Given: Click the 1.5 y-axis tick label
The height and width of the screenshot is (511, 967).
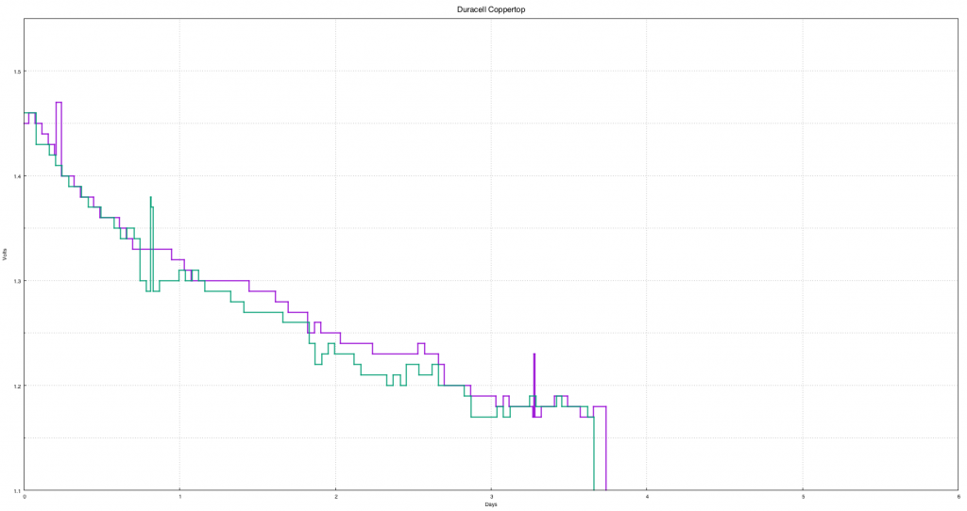Looking at the screenshot, I should click(17, 72).
